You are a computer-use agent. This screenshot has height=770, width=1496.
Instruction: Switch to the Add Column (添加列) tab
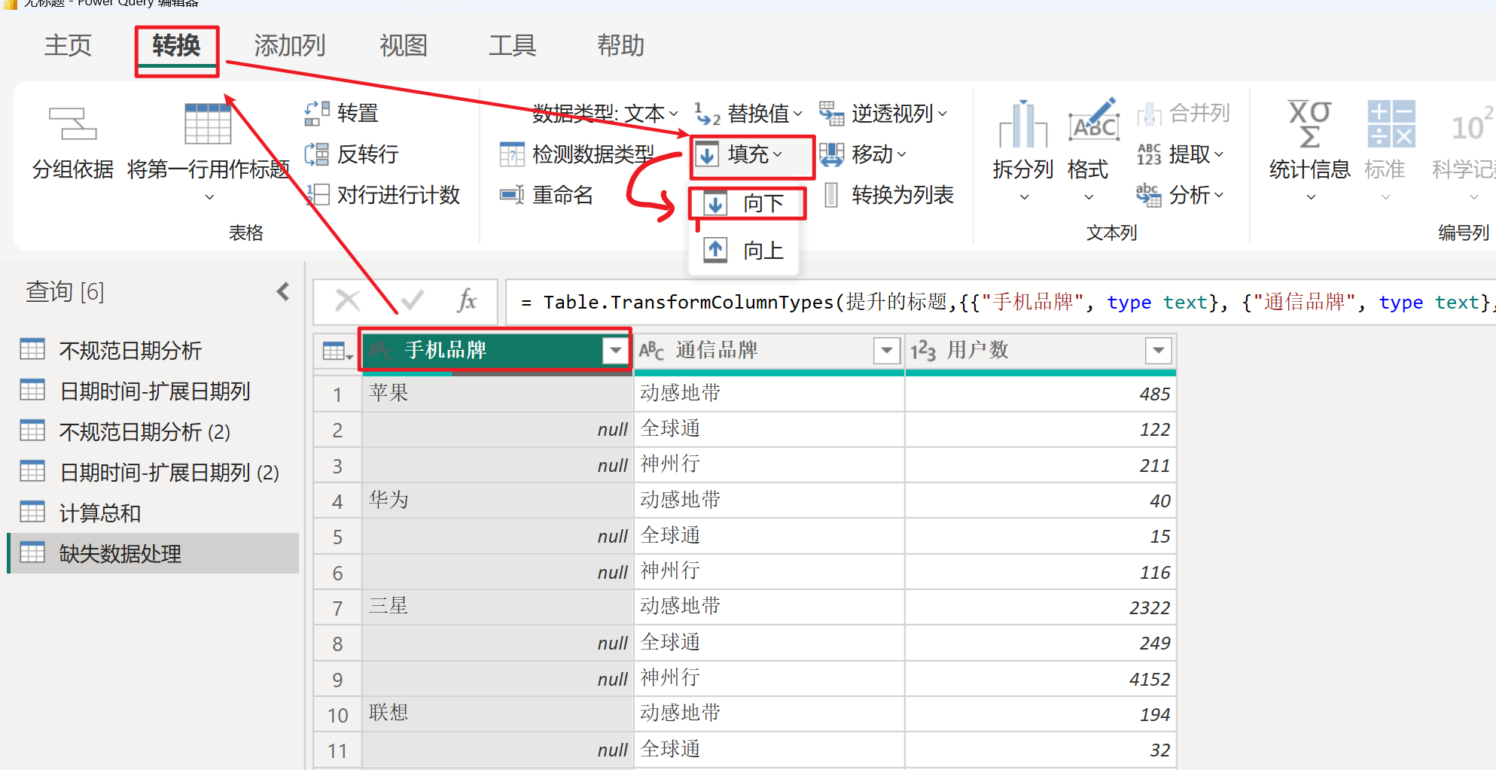point(289,46)
